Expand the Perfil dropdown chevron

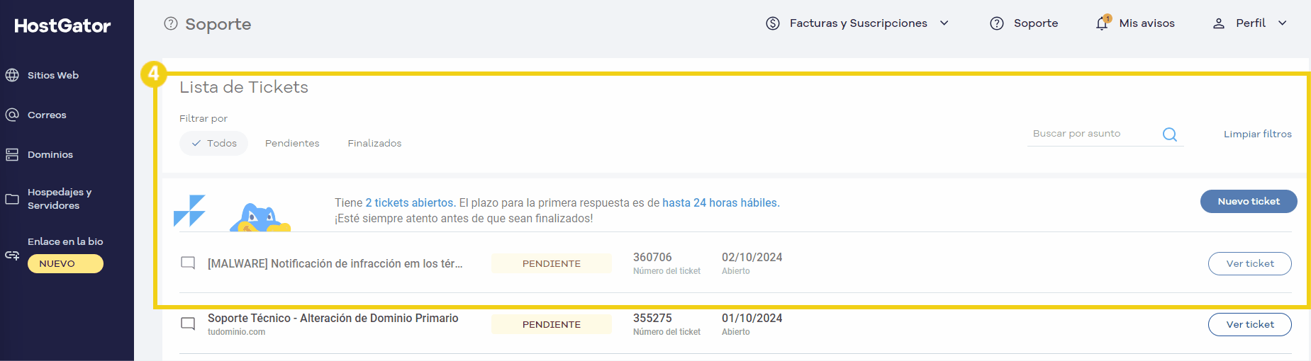(1283, 23)
